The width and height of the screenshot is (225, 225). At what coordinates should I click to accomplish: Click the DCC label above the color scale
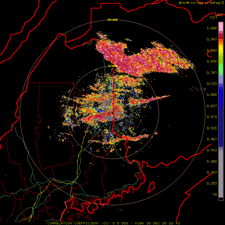point(219,15)
